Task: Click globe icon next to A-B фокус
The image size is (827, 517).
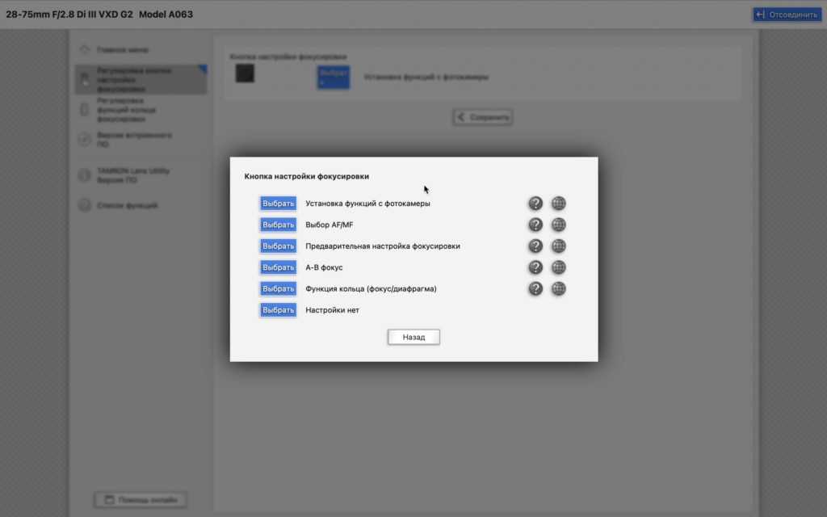Action: (558, 267)
